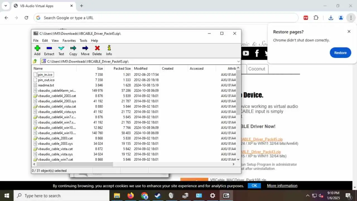Click the VBCABLE_Driver_Pack45.zip link
Viewport: 357px width, 201px height.
262,139
